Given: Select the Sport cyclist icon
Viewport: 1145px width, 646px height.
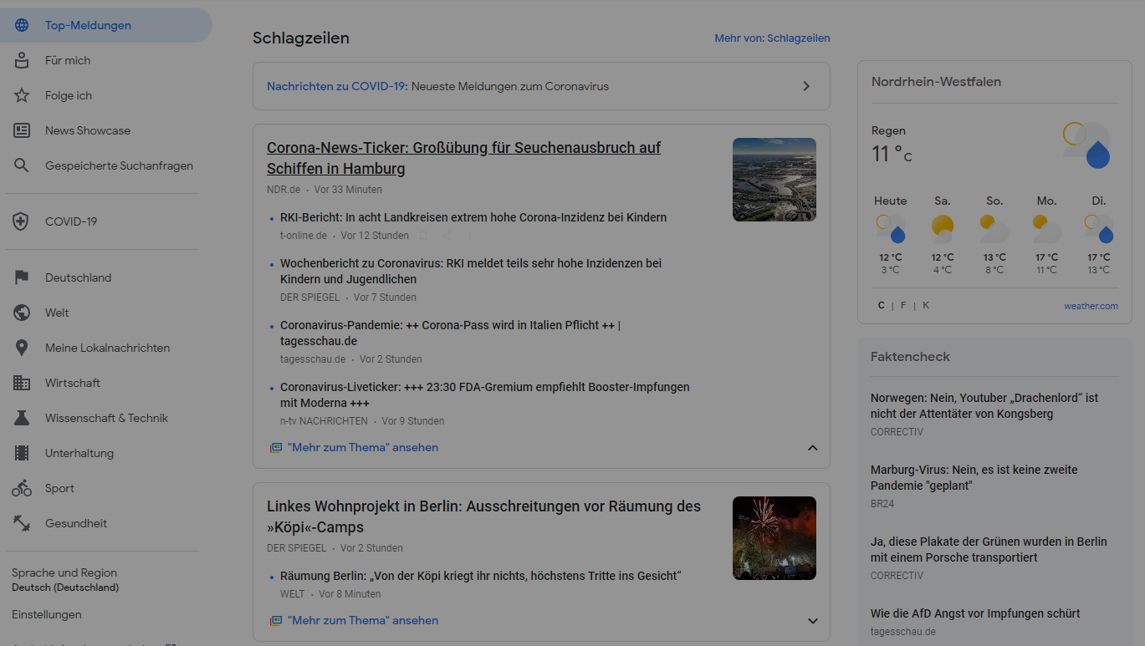Looking at the screenshot, I should pyautogui.click(x=22, y=488).
